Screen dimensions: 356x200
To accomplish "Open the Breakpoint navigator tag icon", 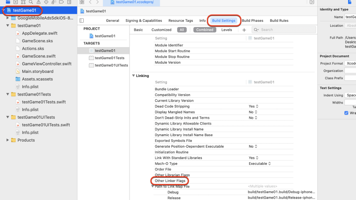I will pos(61,2).
